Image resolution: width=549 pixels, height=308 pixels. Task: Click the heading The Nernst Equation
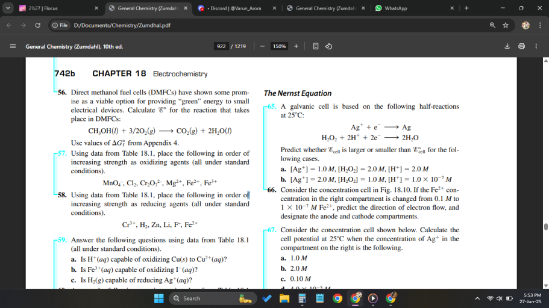coord(298,93)
